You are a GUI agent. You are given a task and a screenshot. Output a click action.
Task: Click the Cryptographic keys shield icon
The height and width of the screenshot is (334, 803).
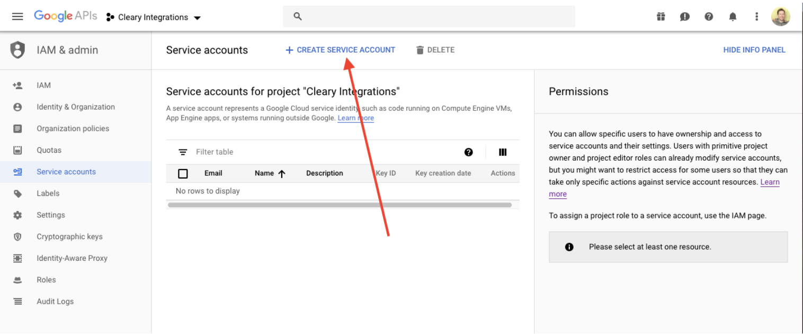[x=17, y=237]
